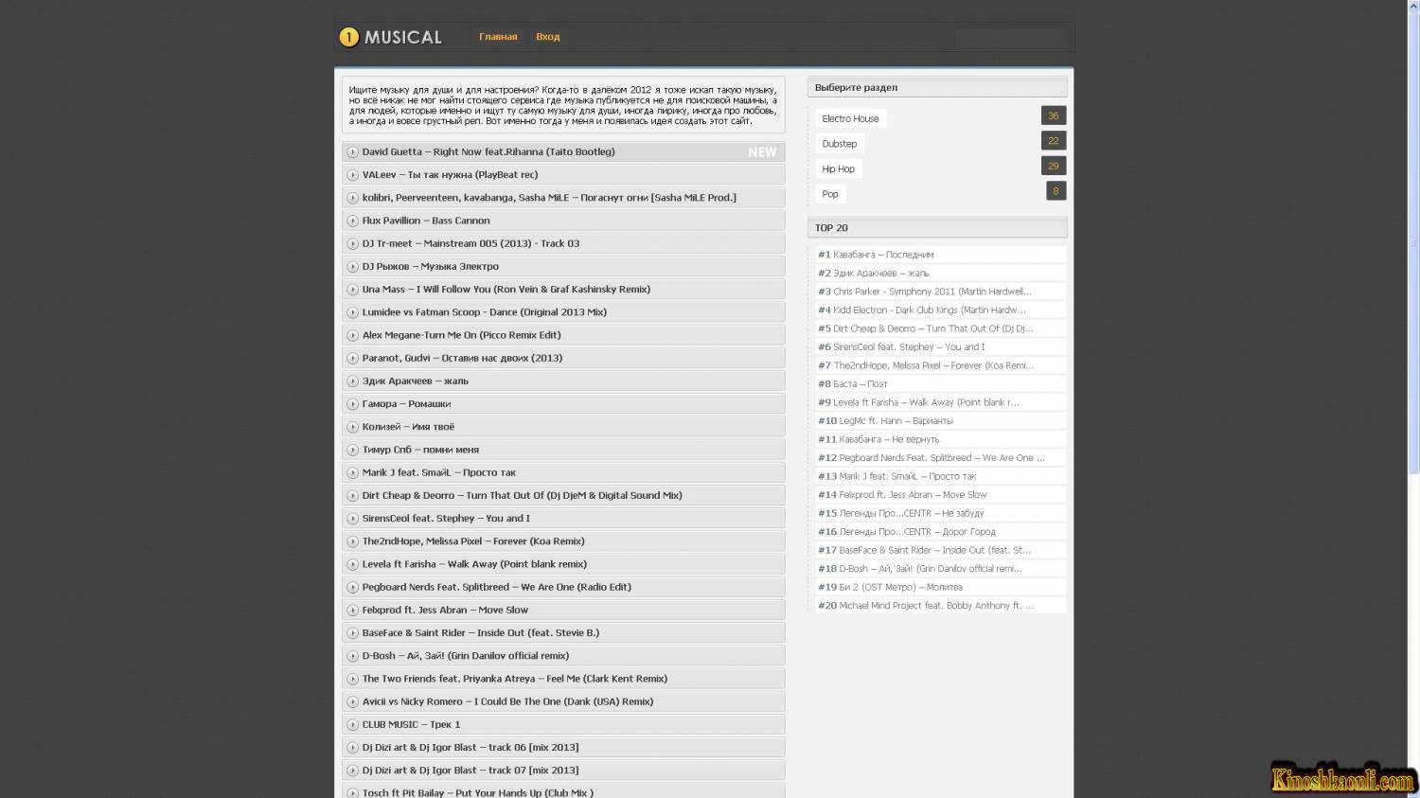Open Dj Dizi art & Dj Igor Blast – track 07

point(470,771)
